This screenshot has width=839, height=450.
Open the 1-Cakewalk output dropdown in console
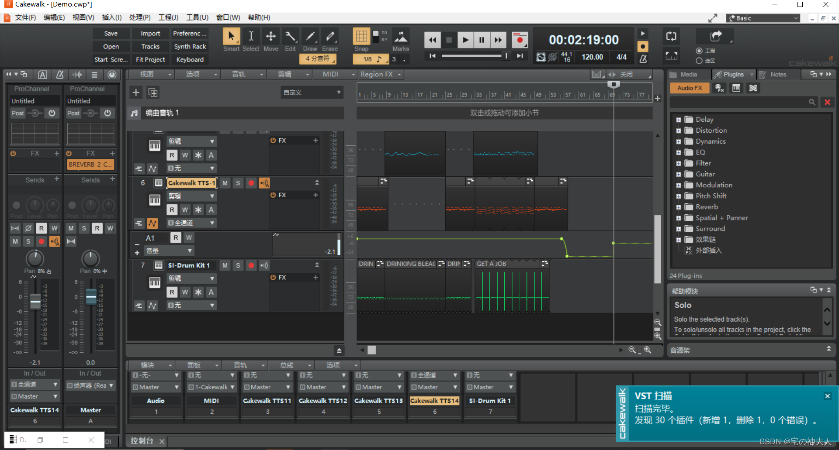pos(211,387)
